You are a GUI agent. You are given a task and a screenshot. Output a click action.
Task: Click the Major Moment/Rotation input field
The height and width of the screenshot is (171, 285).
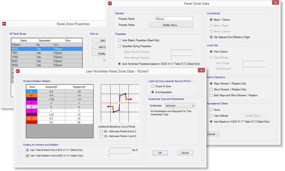coord(182,52)
